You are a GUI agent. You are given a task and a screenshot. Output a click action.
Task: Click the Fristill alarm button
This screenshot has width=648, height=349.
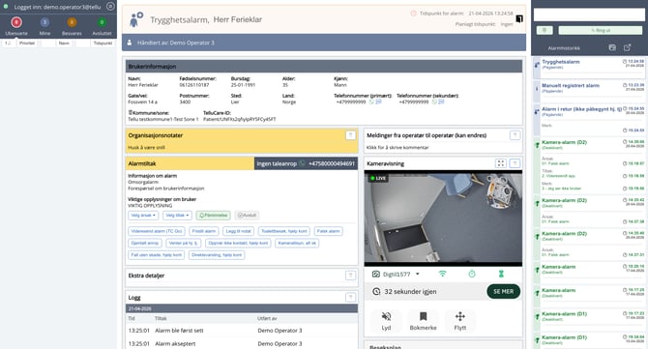(x=204, y=231)
